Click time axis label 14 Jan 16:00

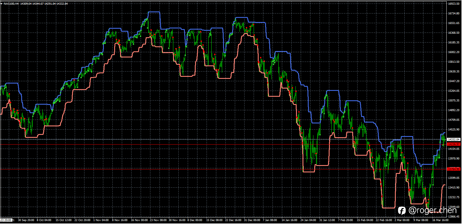290,220
